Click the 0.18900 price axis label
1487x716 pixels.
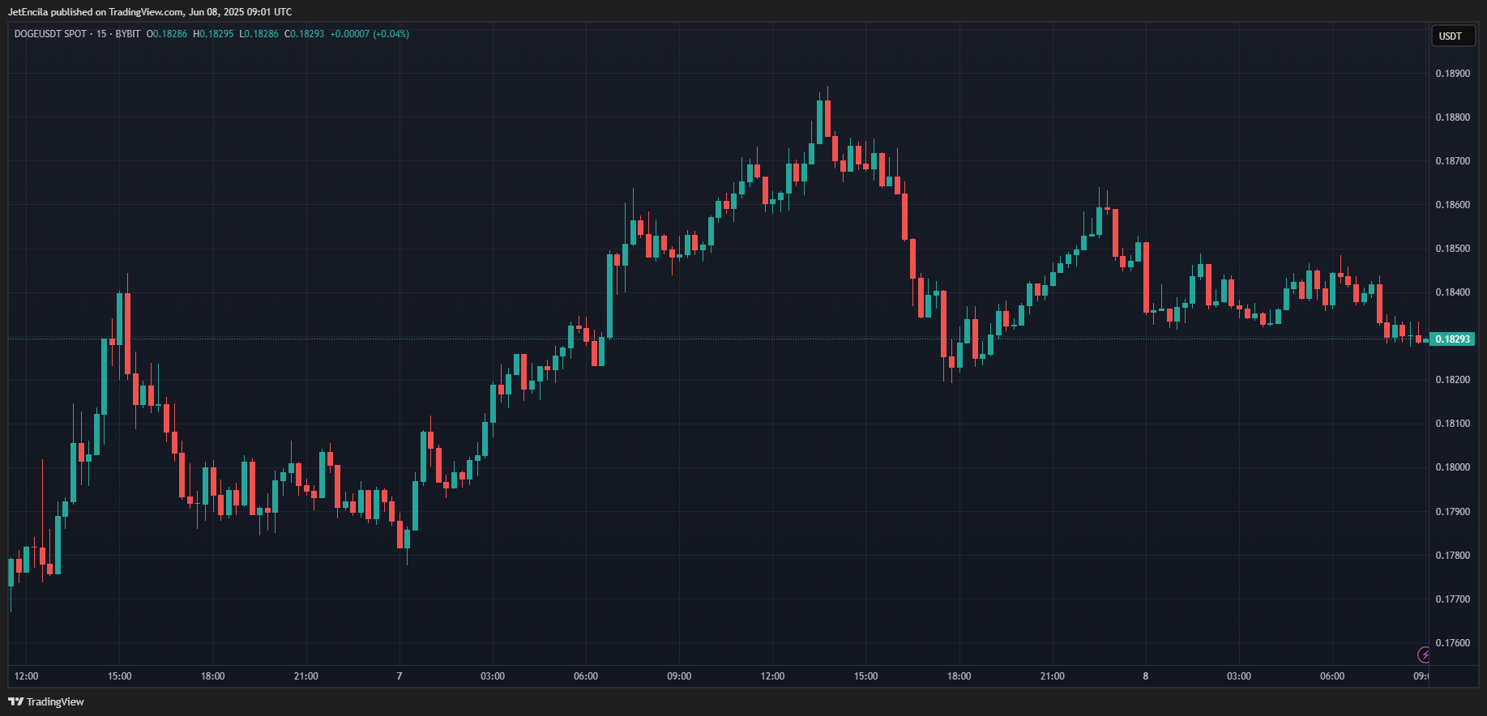[1453, 74]
